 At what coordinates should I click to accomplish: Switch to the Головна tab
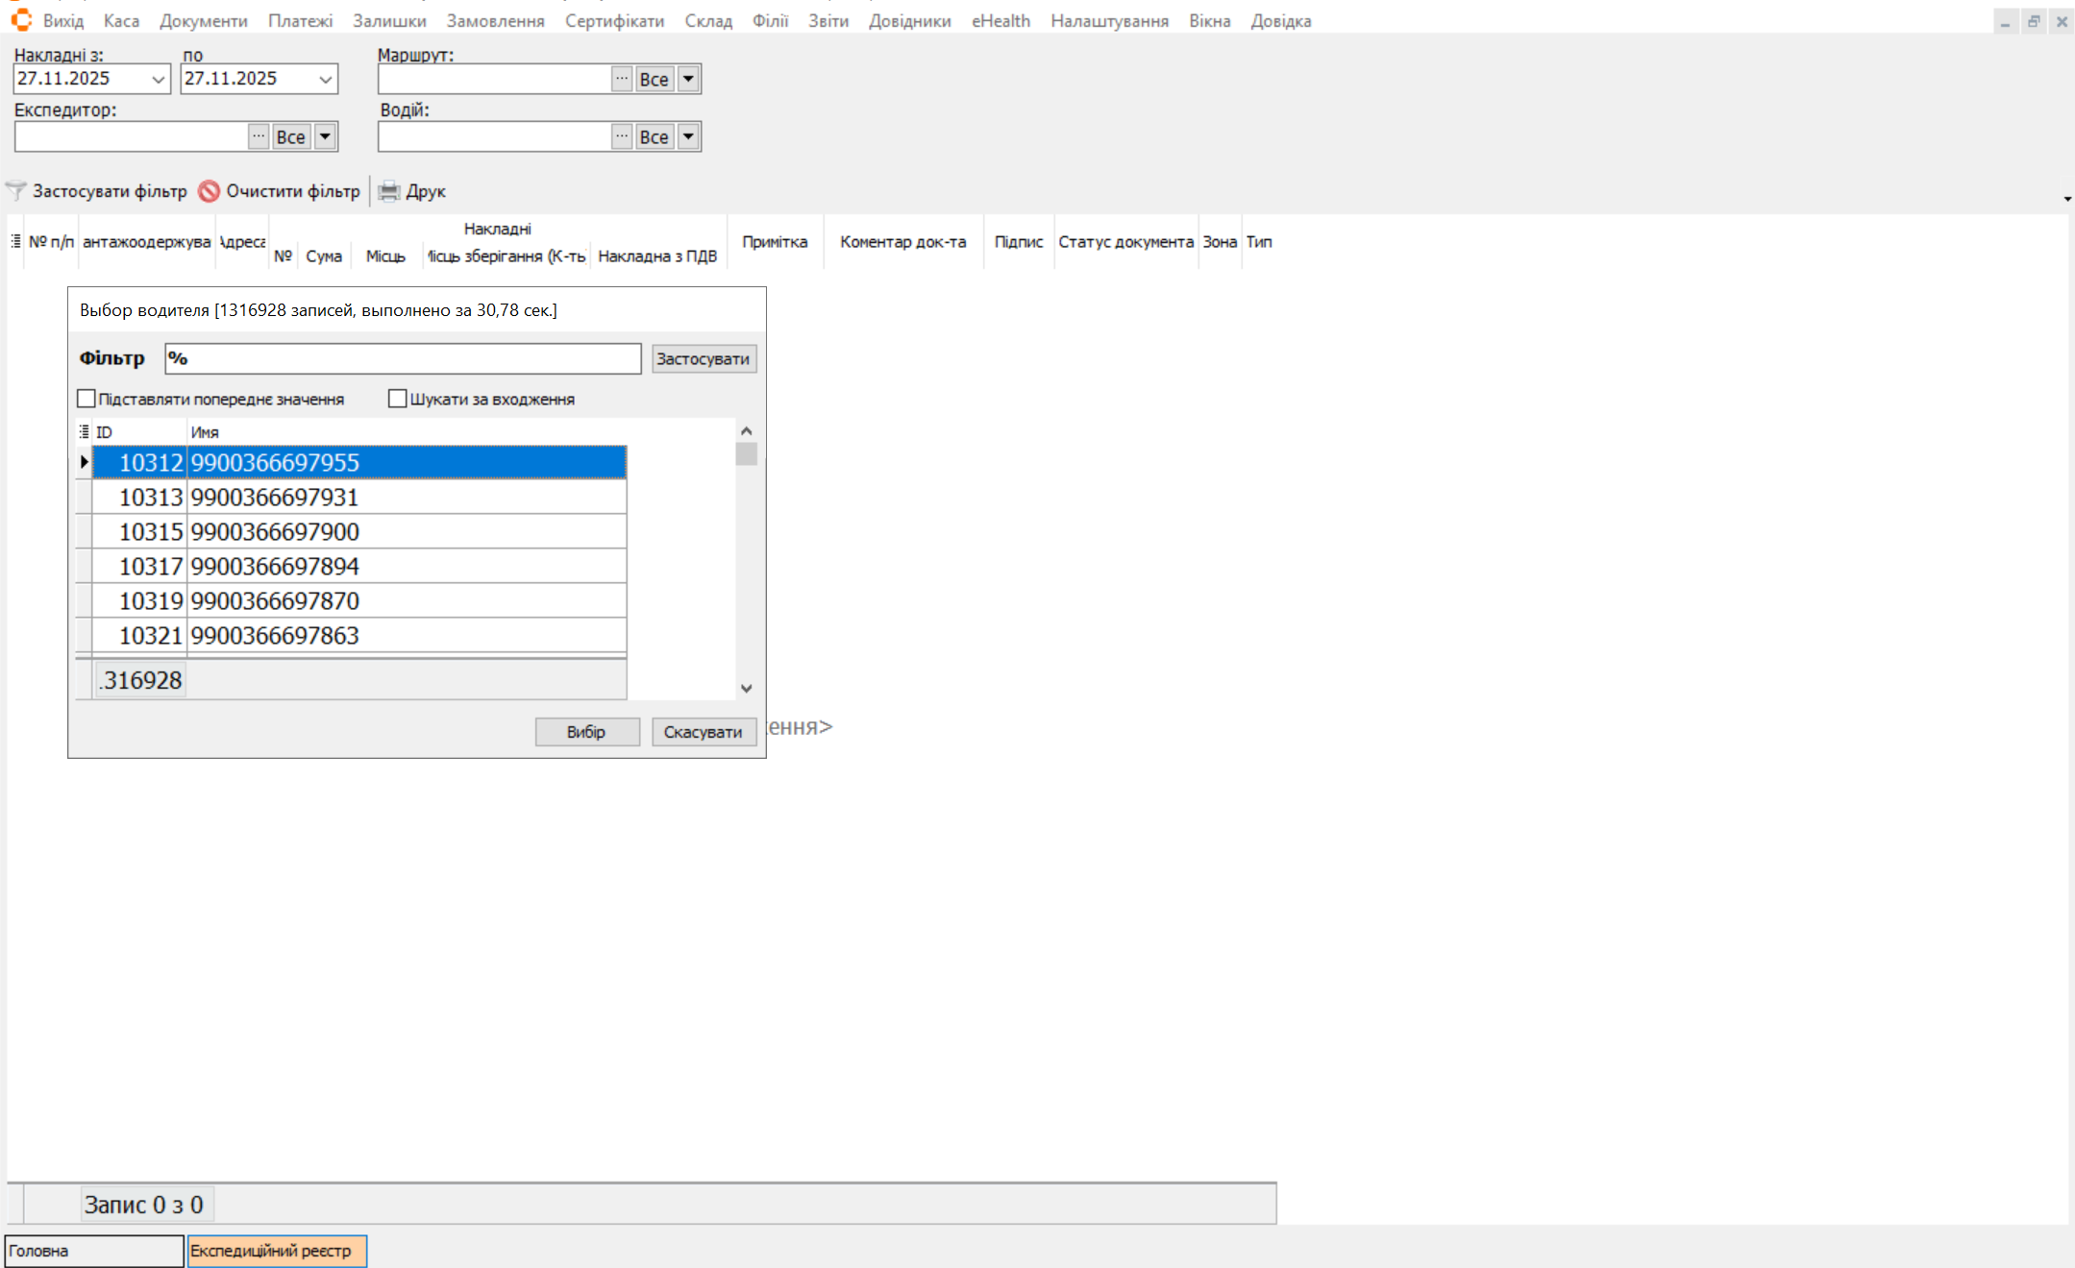tap(93, 1251)
